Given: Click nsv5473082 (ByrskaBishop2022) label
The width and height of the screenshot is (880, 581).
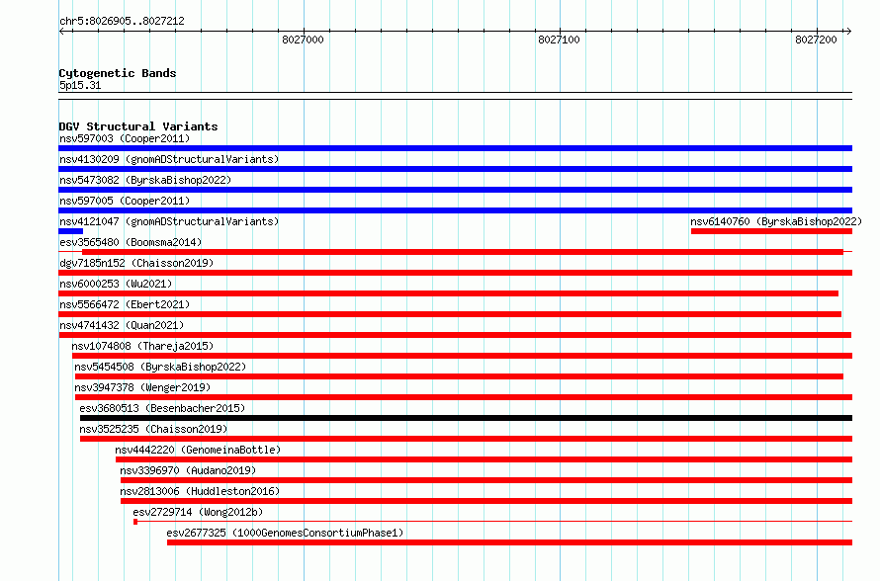Looking at the screenshot, I should point(145,180).
